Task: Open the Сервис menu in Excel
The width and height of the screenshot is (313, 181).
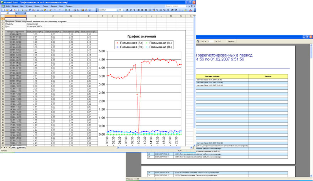Action: 45,6
